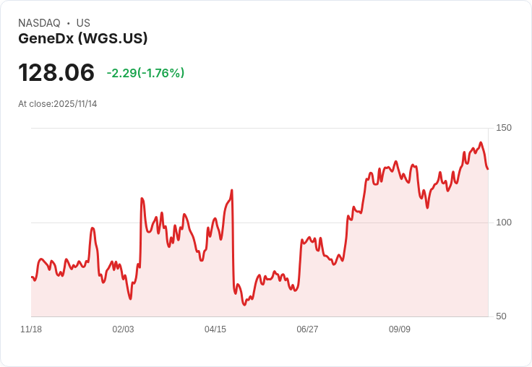Select the 100 y-axis price label

[x=504, y=222]
